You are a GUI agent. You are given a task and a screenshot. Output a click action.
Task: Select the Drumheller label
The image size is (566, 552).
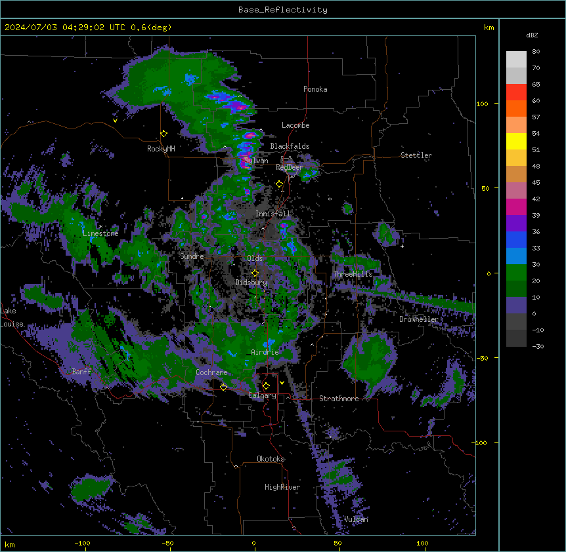click(x=419, y=319)
